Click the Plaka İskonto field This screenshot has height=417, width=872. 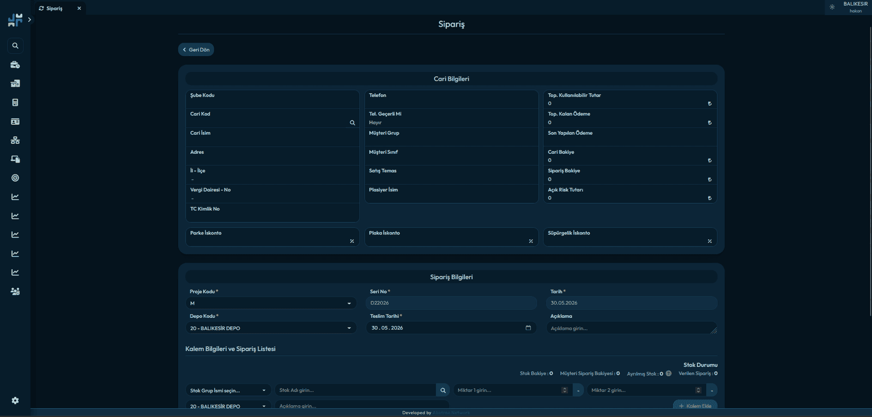point(451,237)
